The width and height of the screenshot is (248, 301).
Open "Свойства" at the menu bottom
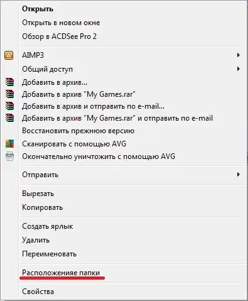(x=38, y=292)
